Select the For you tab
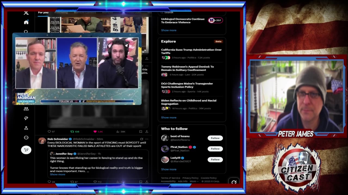This screenshot has width=348, height=195. point(43,12)
